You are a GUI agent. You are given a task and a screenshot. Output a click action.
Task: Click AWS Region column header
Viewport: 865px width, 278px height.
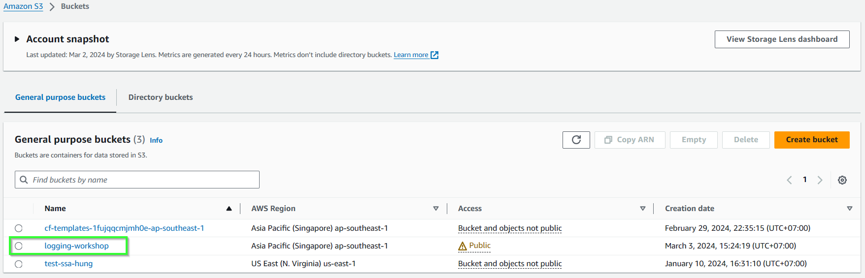tap(273, 209)
